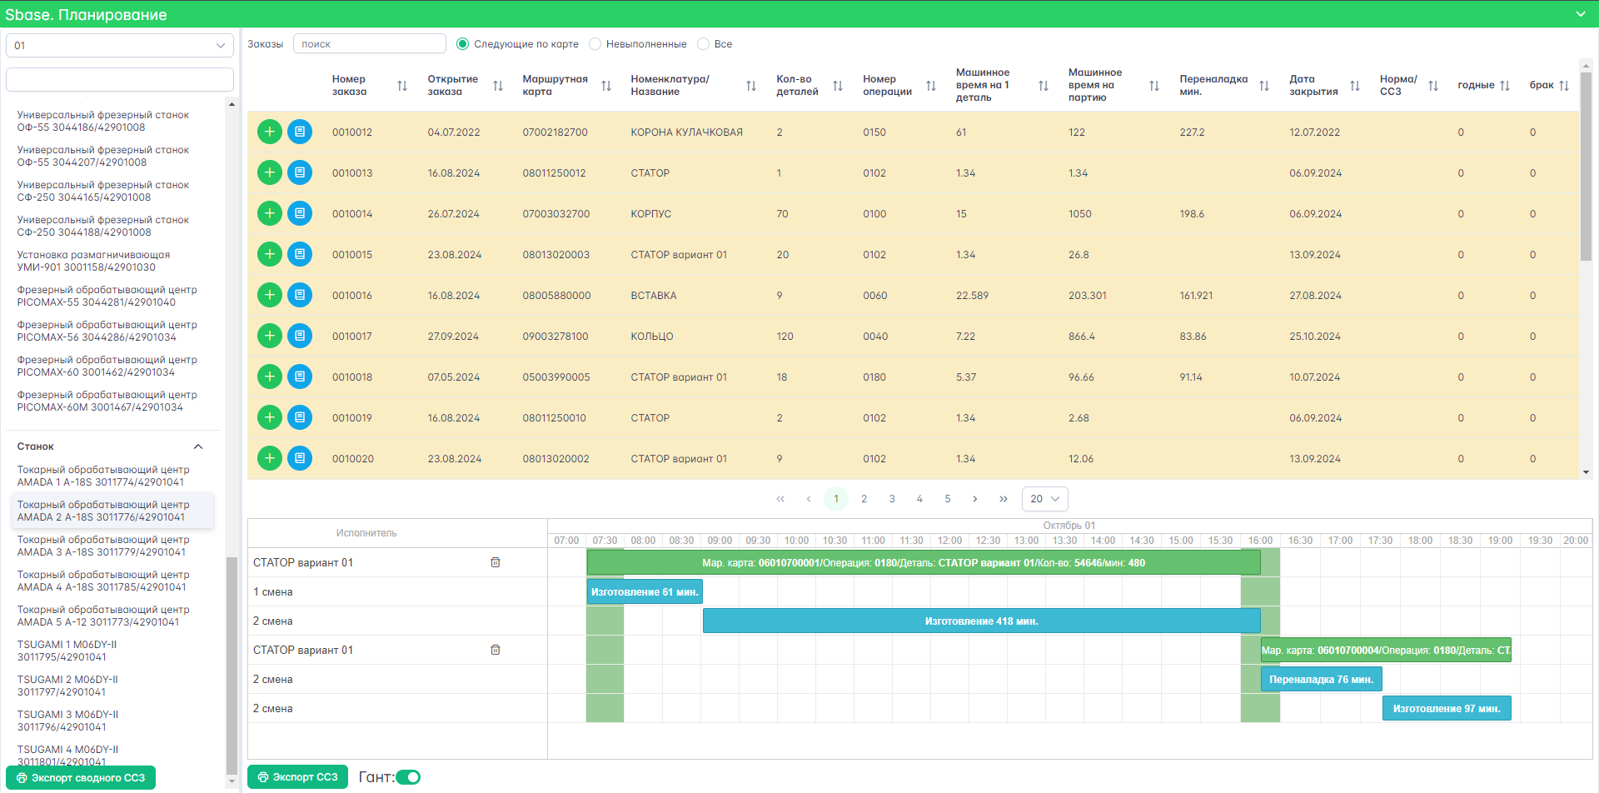Screen dimensions: 1599x793
Task: Open details document icon for order 0010013
Action: 300,172
